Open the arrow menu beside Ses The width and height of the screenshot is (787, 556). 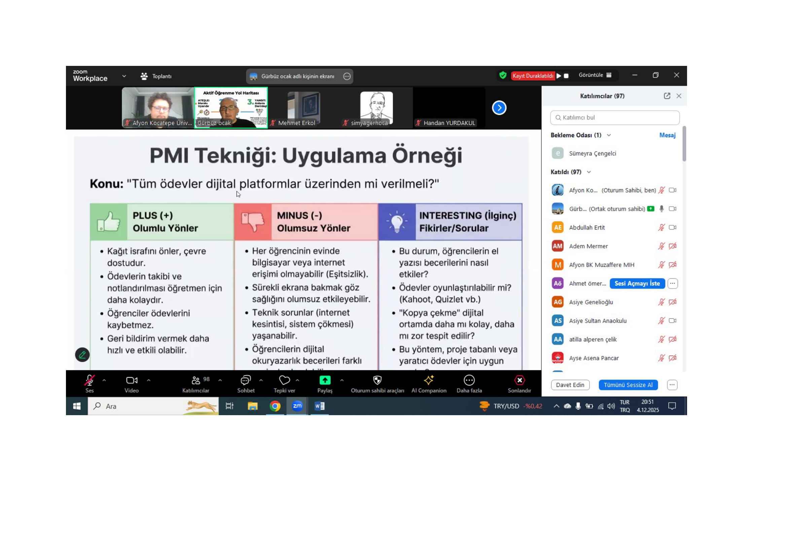click(104, 380)
